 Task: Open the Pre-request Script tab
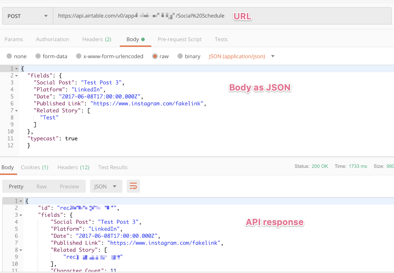tap(180, 39)
